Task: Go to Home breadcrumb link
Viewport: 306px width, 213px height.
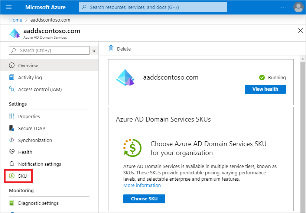Action: [16, 20]
